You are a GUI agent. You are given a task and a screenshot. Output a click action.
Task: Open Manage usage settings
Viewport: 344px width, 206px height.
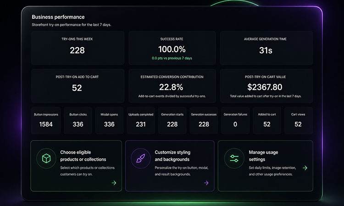(x=266, y=166)
